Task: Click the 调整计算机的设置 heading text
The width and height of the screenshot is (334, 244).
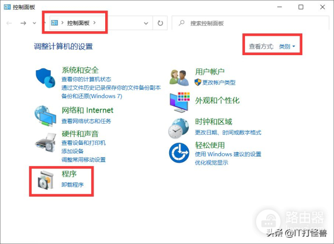Action: [x=63, y=46]
